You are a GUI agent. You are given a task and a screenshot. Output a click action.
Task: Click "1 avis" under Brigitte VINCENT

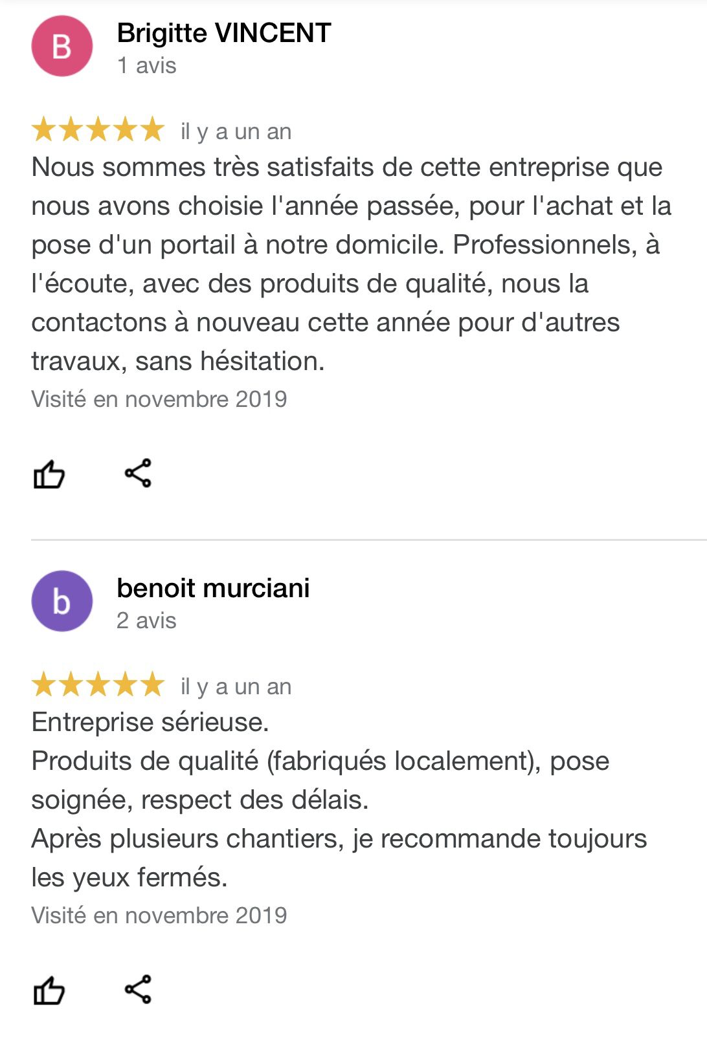coord(146,65)
